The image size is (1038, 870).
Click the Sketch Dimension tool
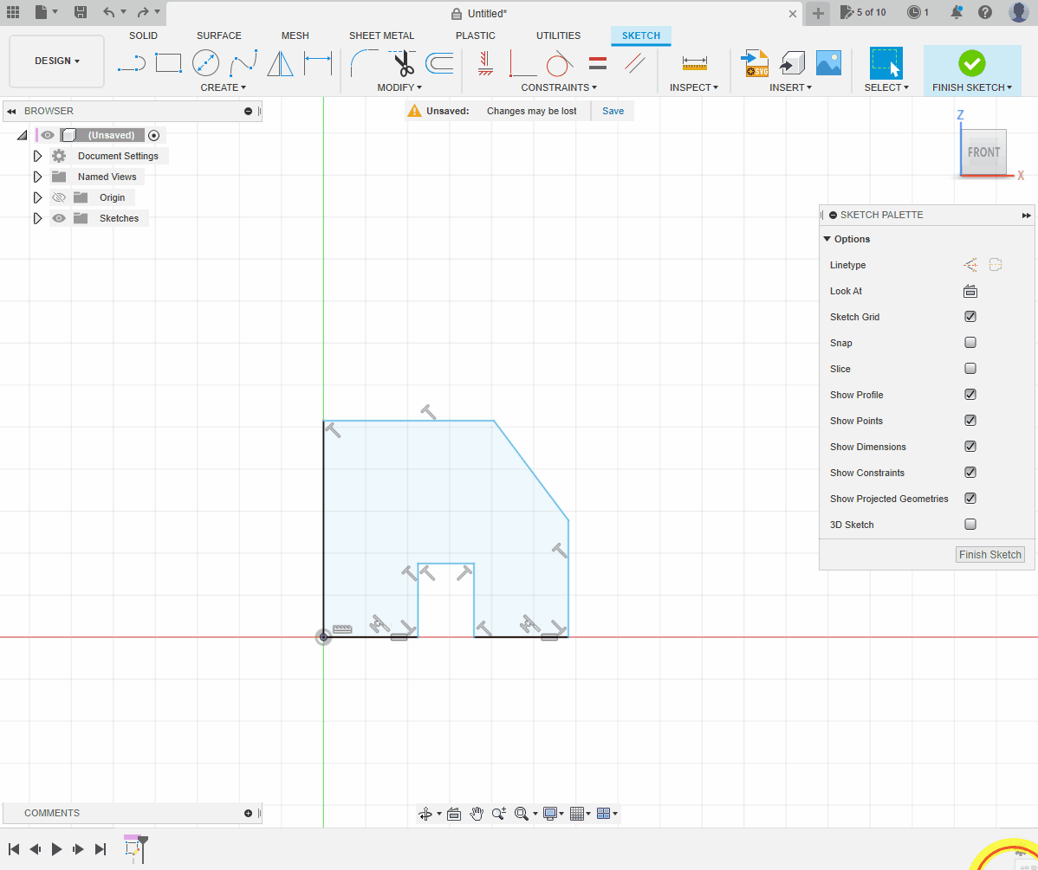318,63
